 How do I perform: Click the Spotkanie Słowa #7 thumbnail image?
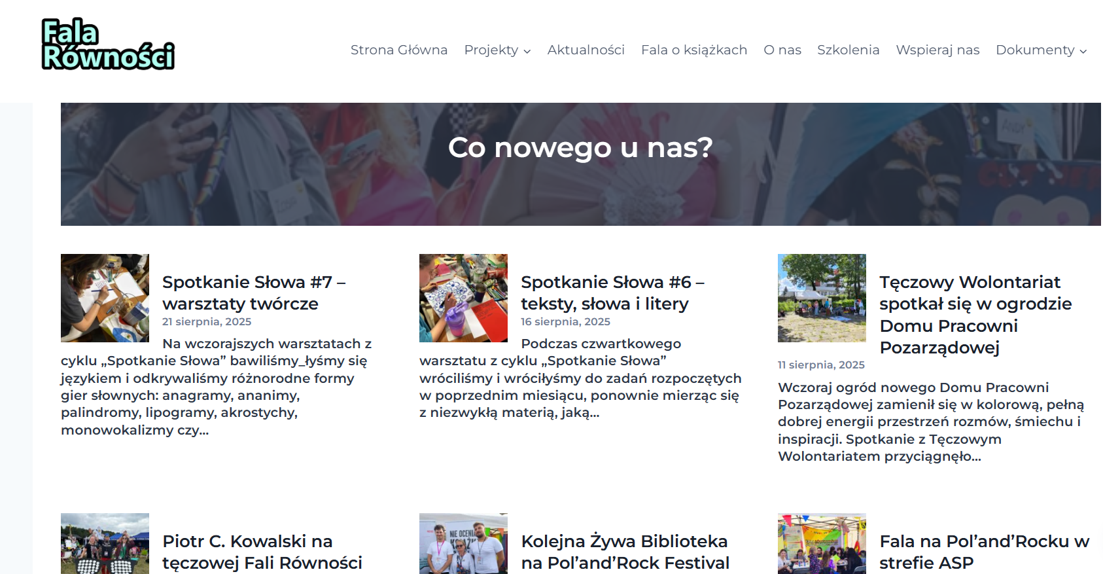pyautogui.click(x=105, y=298)
